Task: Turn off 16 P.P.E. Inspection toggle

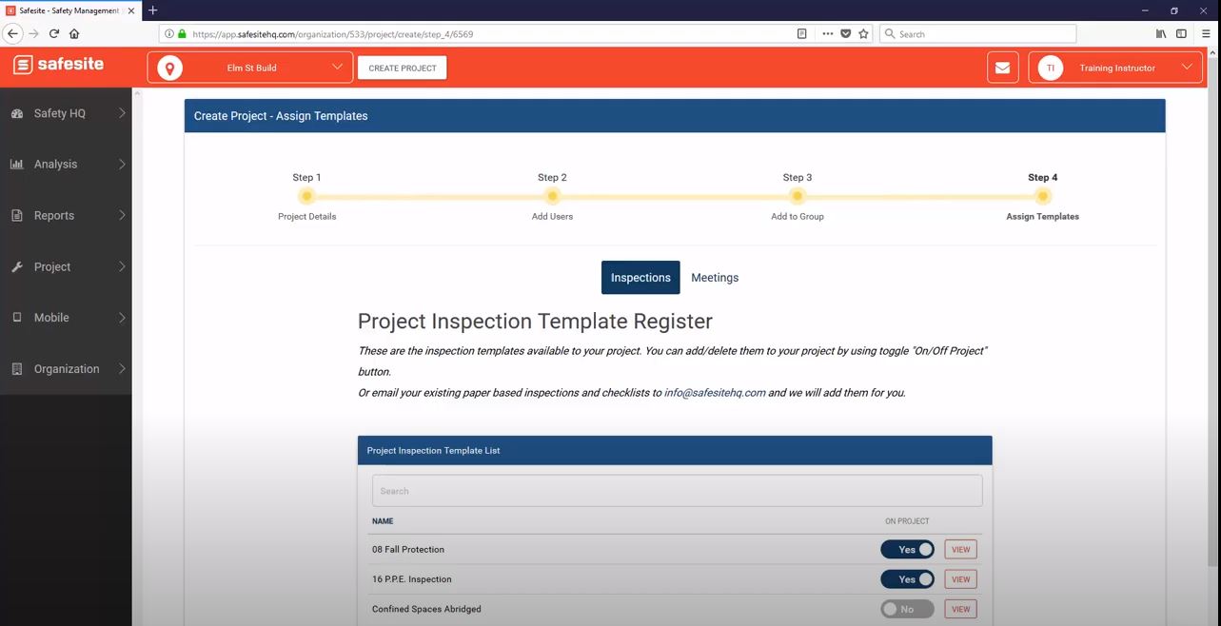Action: click(907, 578)
